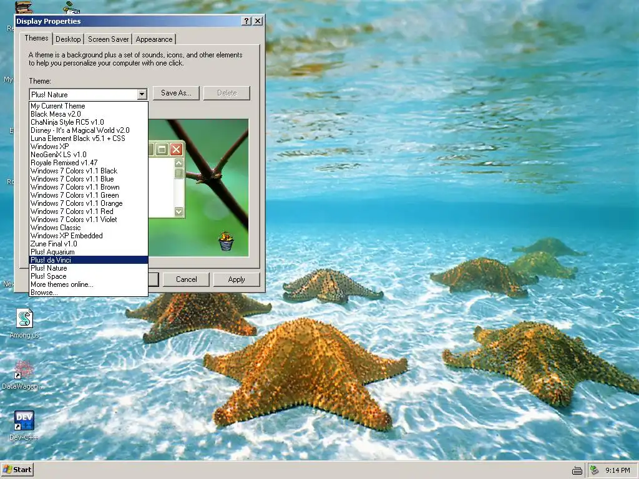Pick Zune Final v1.0 theme
This screenshot has height=479, width=639.
89,244
